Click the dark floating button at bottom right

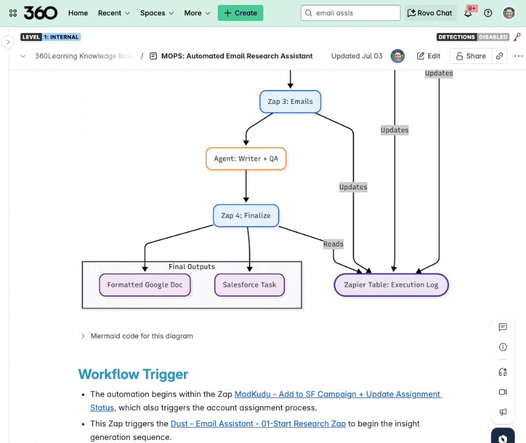(503, 436)
